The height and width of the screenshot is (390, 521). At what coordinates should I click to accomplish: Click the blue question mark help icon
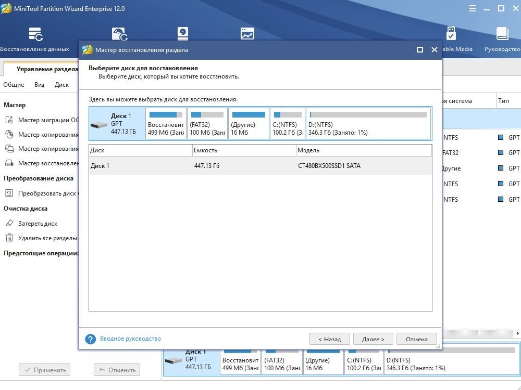90,339
